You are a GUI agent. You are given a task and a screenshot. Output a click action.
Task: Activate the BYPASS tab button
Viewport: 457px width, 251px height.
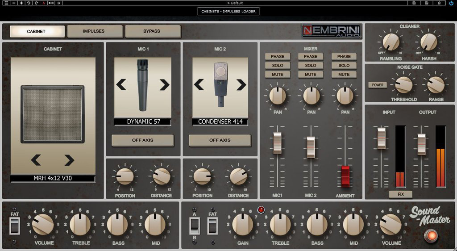[153, 31]
